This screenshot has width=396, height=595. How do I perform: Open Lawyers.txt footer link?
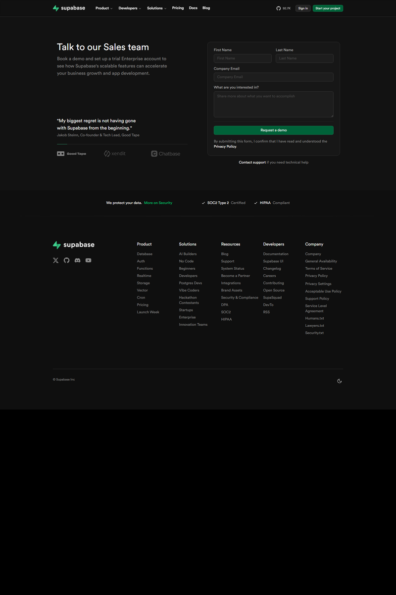click(x=315, y=326)
